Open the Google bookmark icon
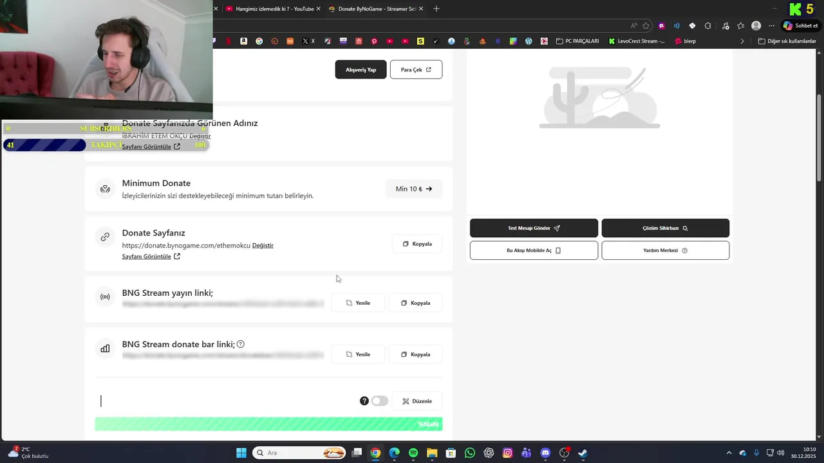The height and width of the screenshot is (463, 824). [259, 41]
